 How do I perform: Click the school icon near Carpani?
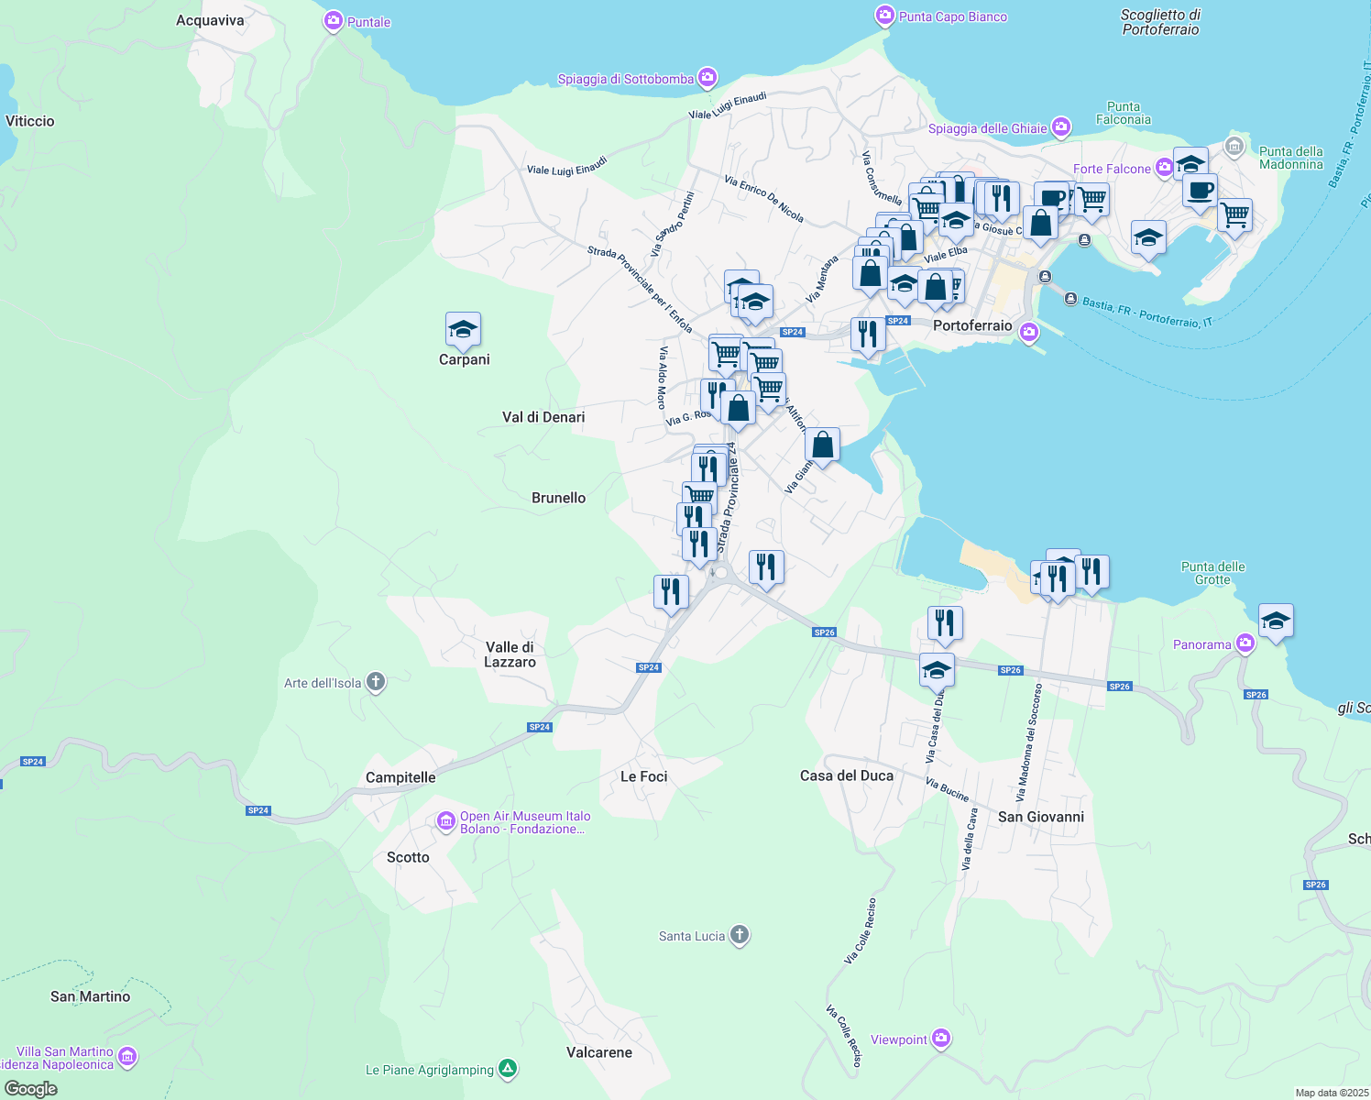463,330
